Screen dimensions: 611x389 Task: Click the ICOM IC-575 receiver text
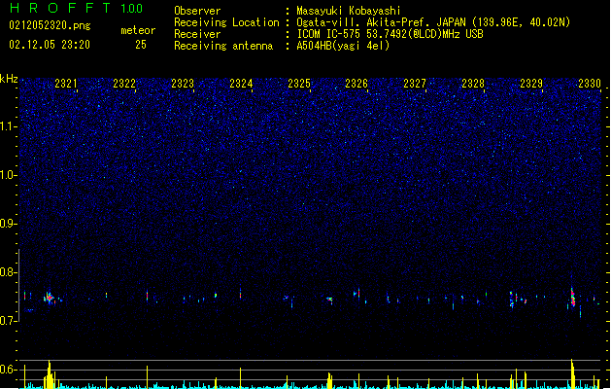point(390,34)
